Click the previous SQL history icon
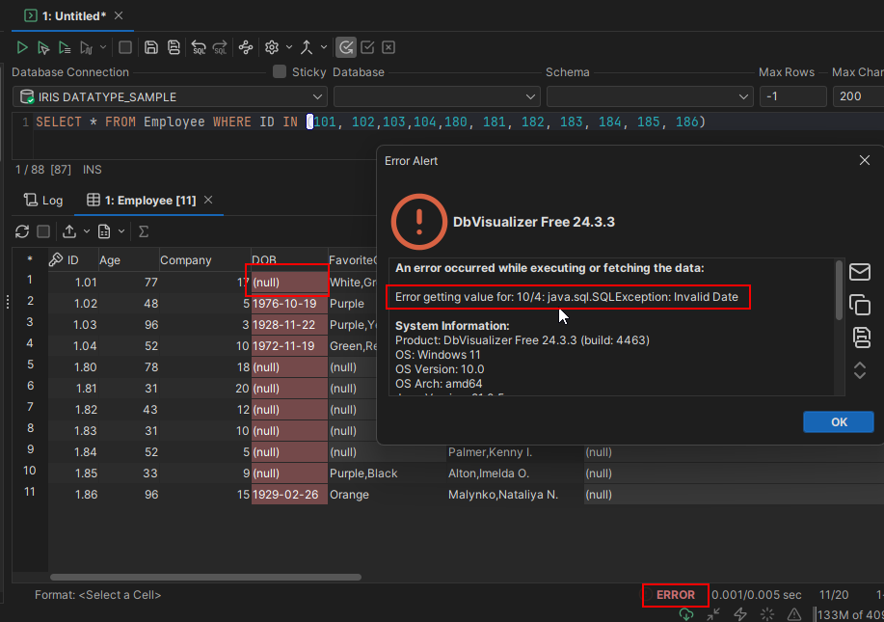884x622 pixels. click(199, 47)
